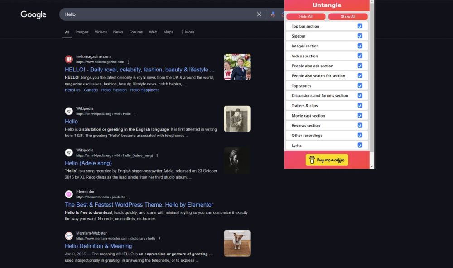Click the hellomagazine.com site favicon

click(69, 59)
